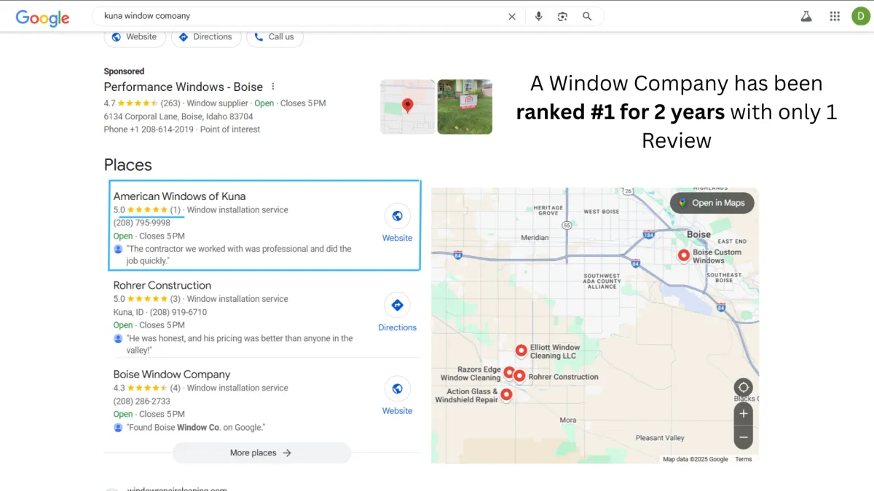Open the American Windows of Kuna listing
Image resolution: width=874 pixels, height=491 pixels.
[x=179, y=196]
